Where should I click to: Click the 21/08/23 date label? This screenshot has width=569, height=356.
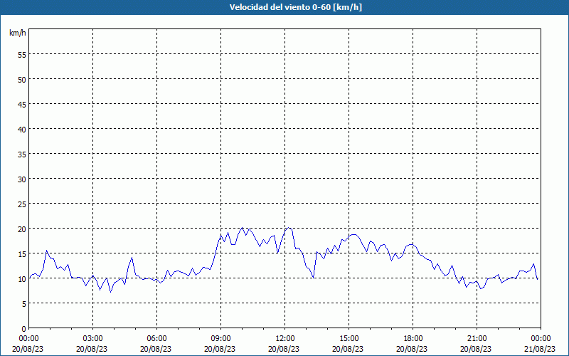point(541,349)
